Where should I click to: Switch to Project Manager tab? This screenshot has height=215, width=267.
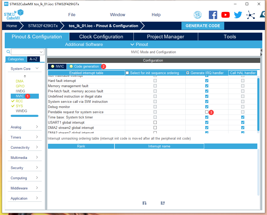coord(166,37)
